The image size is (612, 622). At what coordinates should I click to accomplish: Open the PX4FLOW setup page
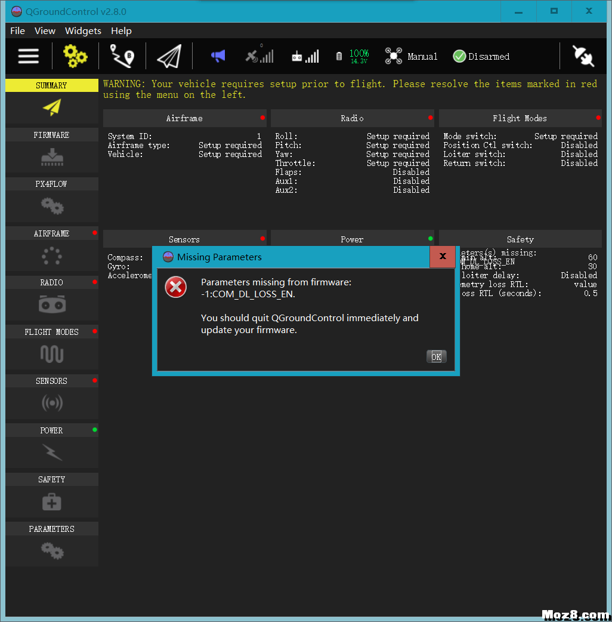(51, 184)
